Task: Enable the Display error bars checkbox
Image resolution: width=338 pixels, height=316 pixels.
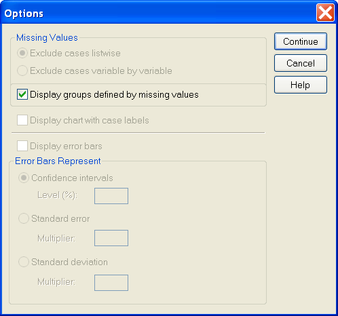Action: (22, 146)
